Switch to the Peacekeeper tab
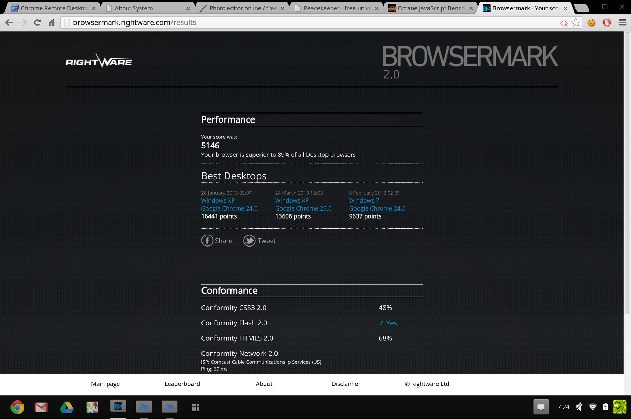Screen dimensions: 631x419 pyautogui.click(x=337, y=8)
